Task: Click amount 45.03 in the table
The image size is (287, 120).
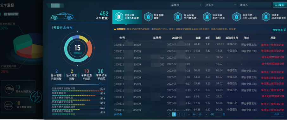Action: tap(219, 90)
